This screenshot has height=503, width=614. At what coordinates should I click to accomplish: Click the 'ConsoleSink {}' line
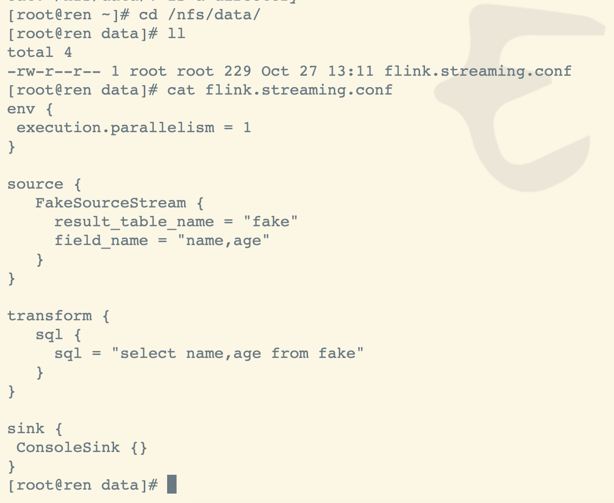(x=82, y=448)
